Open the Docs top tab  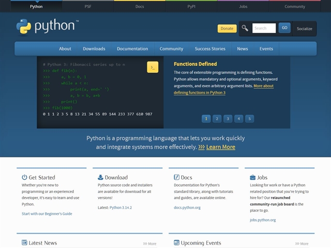[140, 7]
